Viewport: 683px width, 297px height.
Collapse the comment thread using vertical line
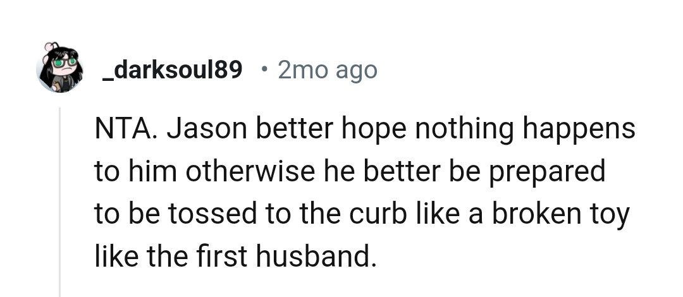(x=60, y=201)
